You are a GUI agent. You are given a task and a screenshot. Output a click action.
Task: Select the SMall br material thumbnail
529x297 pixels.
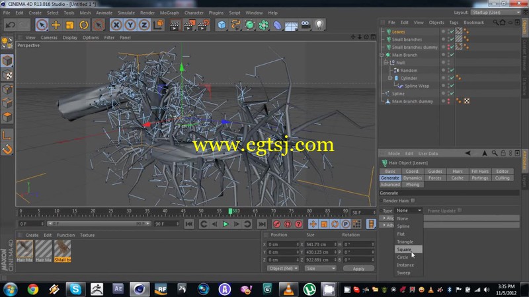point(63,251)
